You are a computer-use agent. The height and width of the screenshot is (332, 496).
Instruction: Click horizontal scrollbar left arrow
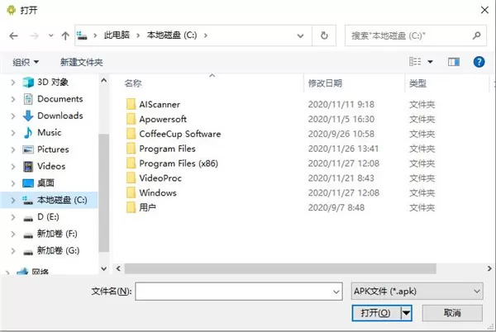[118, 268]
